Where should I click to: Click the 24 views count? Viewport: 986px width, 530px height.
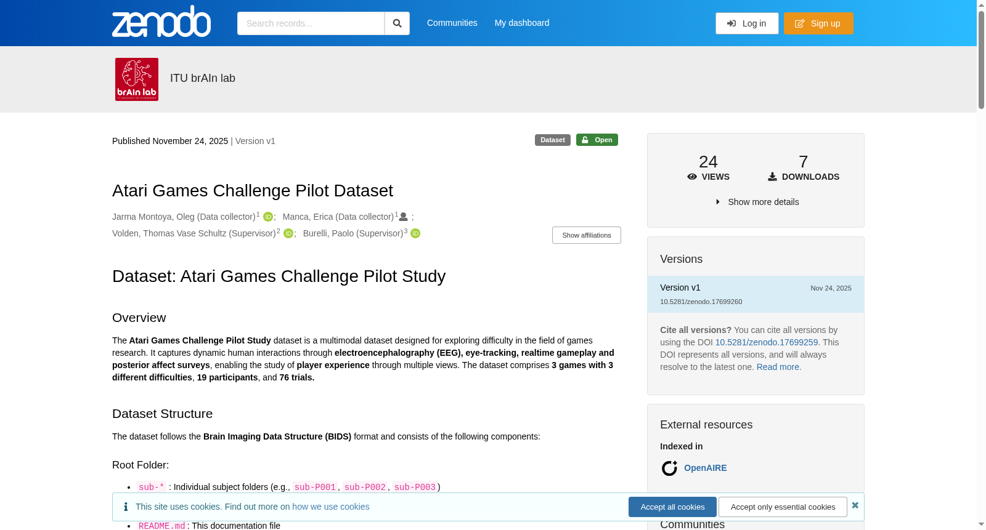click(x=708, y=162)
